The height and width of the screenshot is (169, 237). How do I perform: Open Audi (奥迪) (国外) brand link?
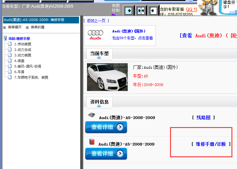click(129, 31)
